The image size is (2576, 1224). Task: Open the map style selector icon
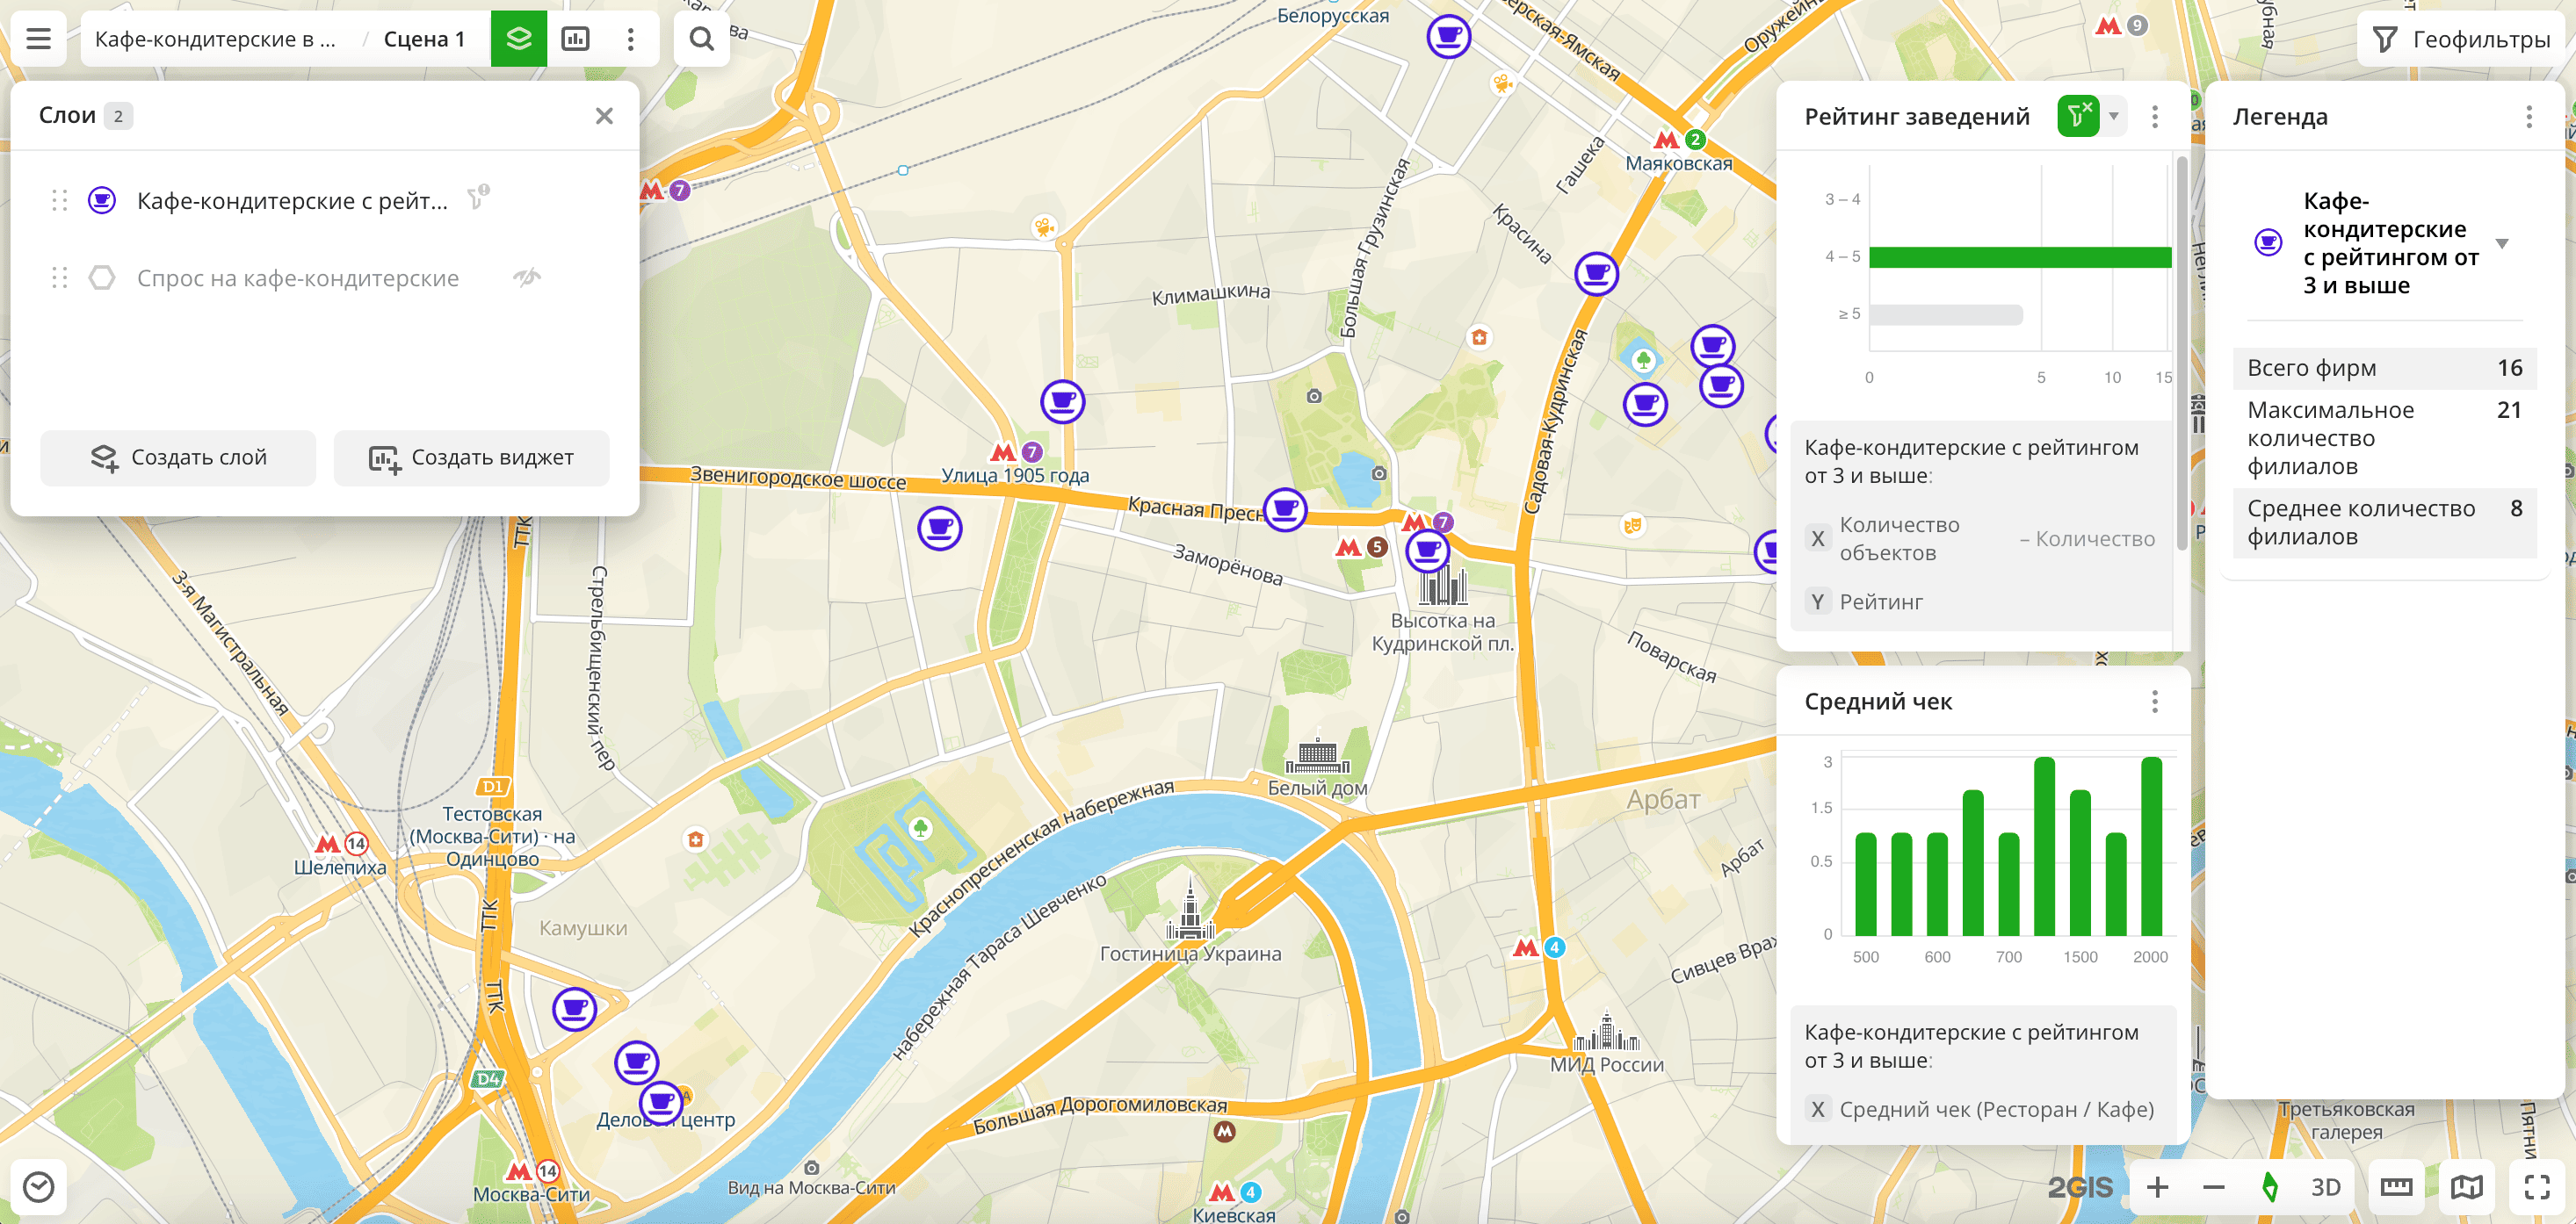pyautogui.click(x=2466, y=1186)
